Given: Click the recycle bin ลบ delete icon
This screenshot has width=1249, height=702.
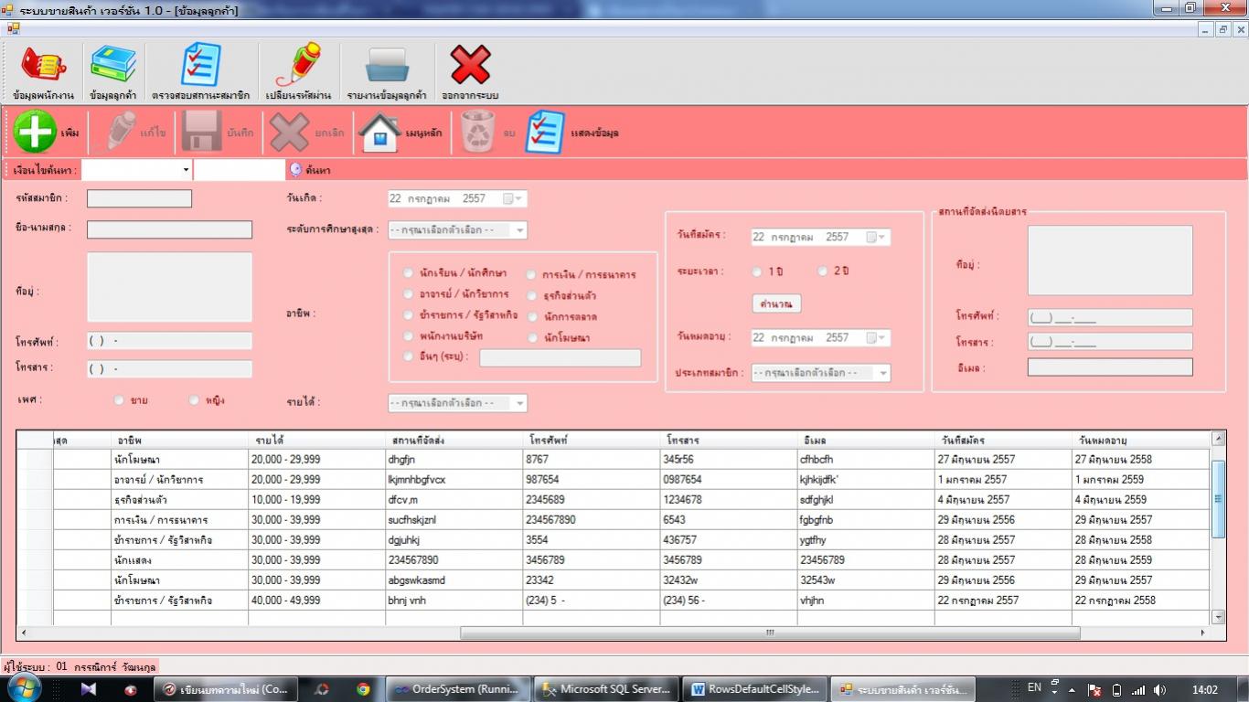Looking at the screenshot, I should pos(477,132).
